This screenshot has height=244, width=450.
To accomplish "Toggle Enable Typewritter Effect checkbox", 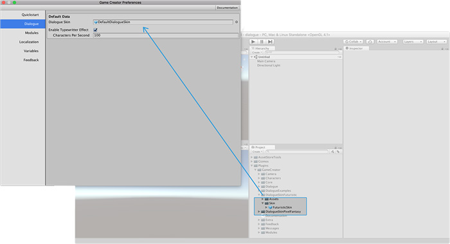I will [x=95, y=30].
